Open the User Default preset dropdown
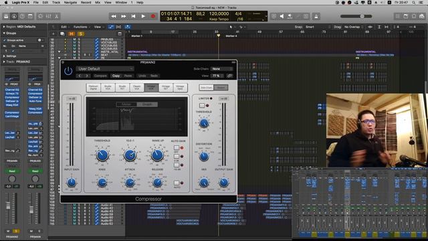Image resolution: width=428 pixels, height=241 pixels. (x=105, y=69)
